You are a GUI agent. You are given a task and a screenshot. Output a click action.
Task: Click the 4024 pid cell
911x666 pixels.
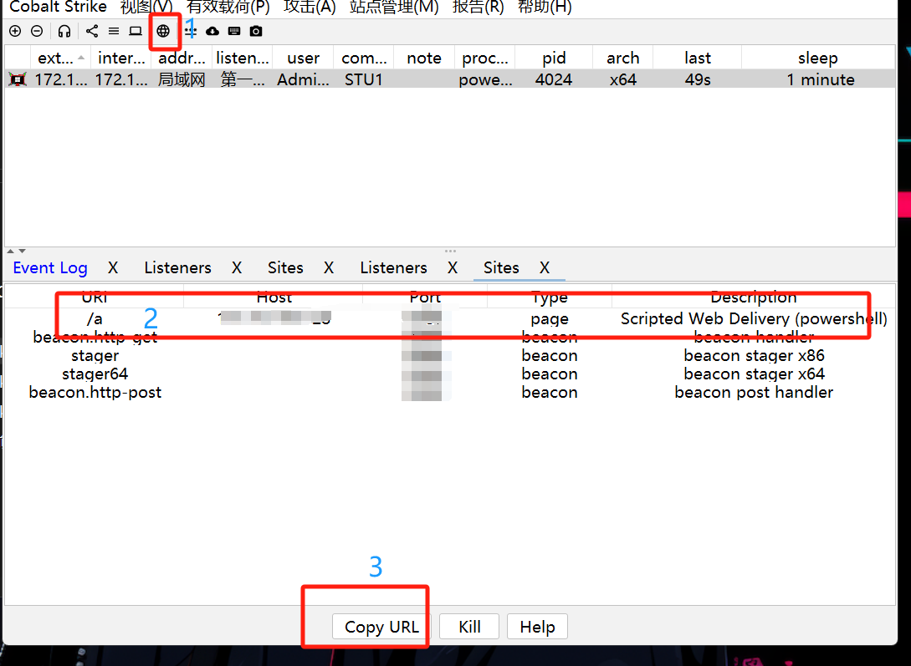click(x=554, y=79)
